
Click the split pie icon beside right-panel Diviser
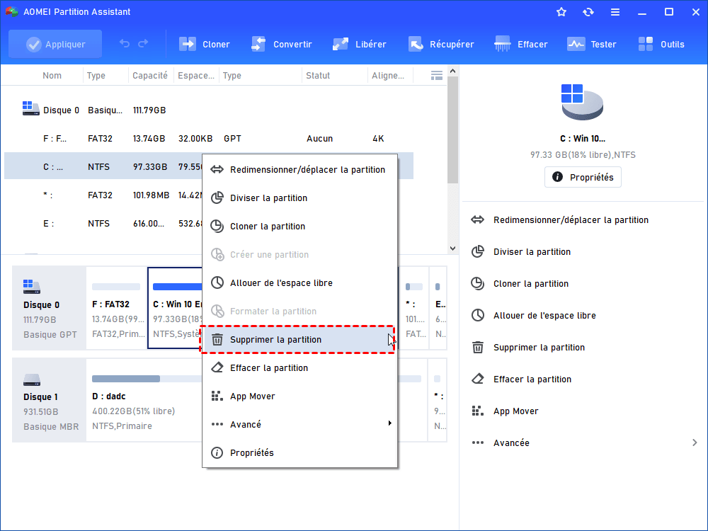pyautogui.click(x=478, y=251)
